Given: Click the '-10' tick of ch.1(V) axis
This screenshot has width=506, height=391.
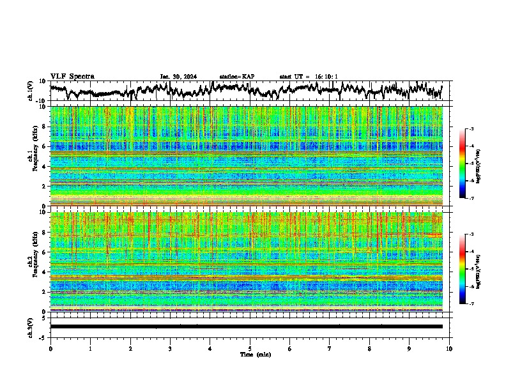Looking at the screenshot, I should pyautogui.click(x=42, y=101).
